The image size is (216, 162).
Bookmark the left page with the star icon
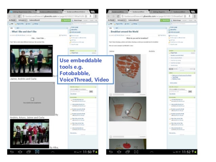tap(86, 16)
